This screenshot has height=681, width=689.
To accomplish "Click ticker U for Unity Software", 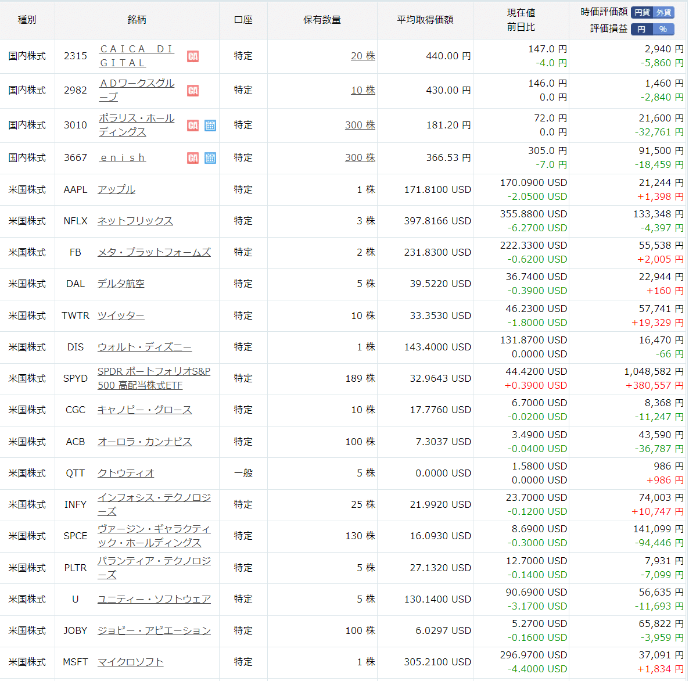I will [x=75, y=599].
